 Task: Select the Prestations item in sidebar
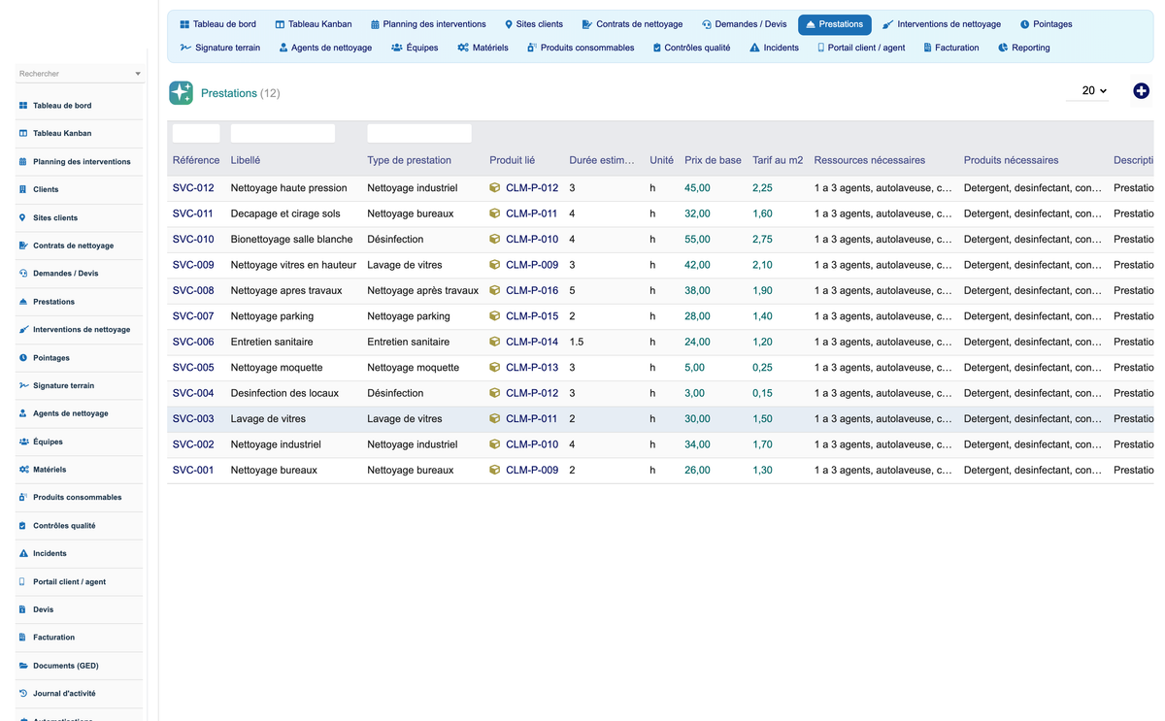point(53,302)
